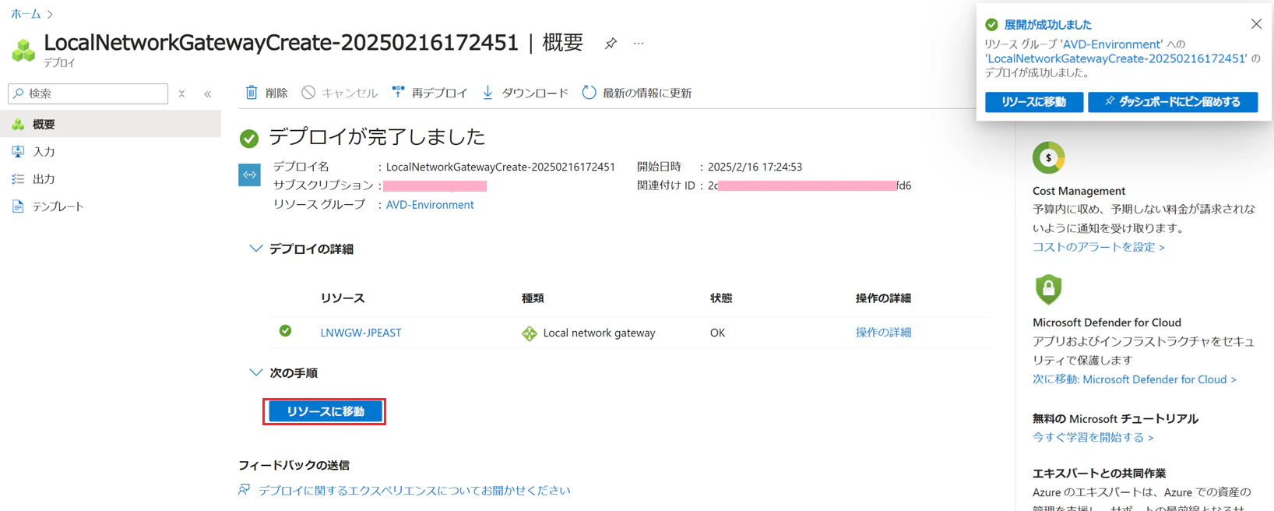Click リソースに移動 in the notification
The height and width of the screenshot is (511, 1274).
point(1034,102)
